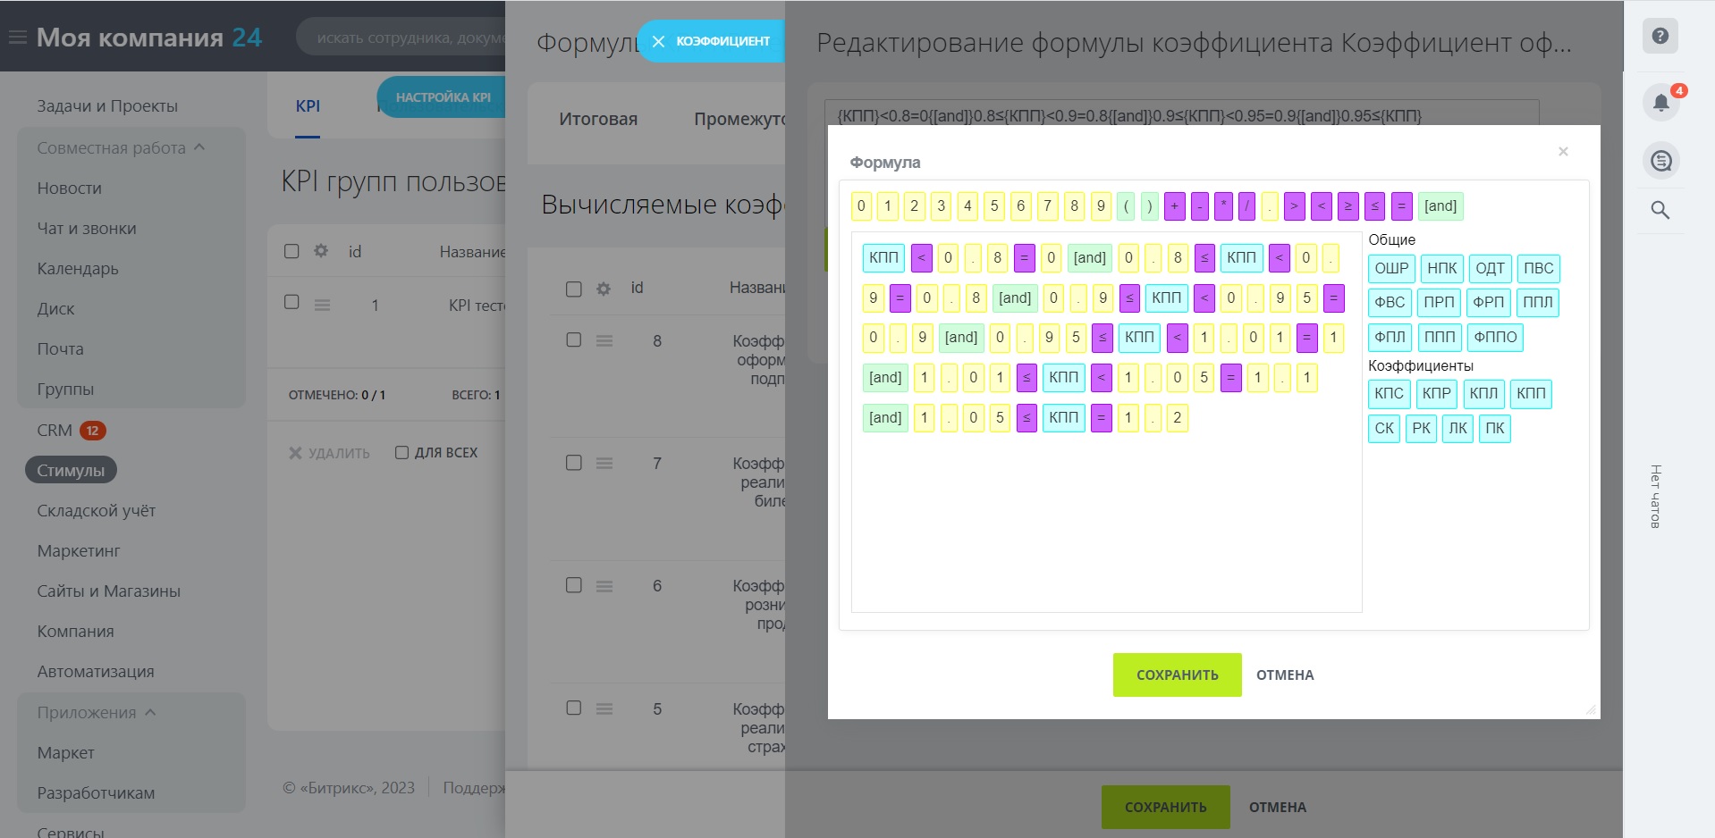This screenshot has height=838, width=1715.
Task: Switch to the Итоговая tab
Action: pos(598,119)
